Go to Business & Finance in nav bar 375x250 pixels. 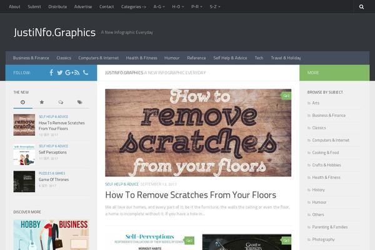[x=31, y=58]
